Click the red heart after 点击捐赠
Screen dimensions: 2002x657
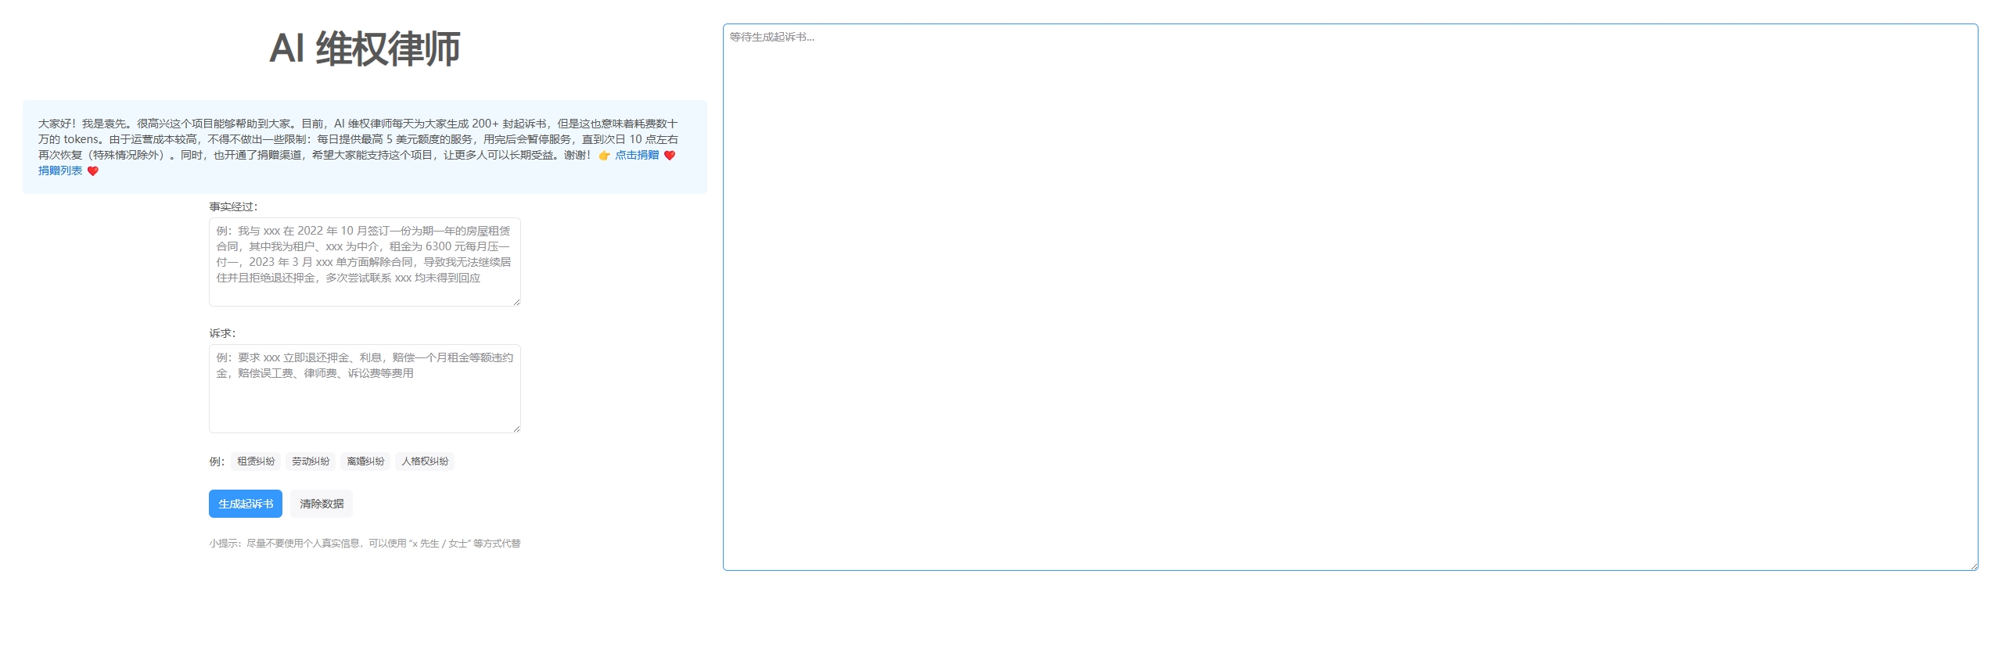pos(669,155)
